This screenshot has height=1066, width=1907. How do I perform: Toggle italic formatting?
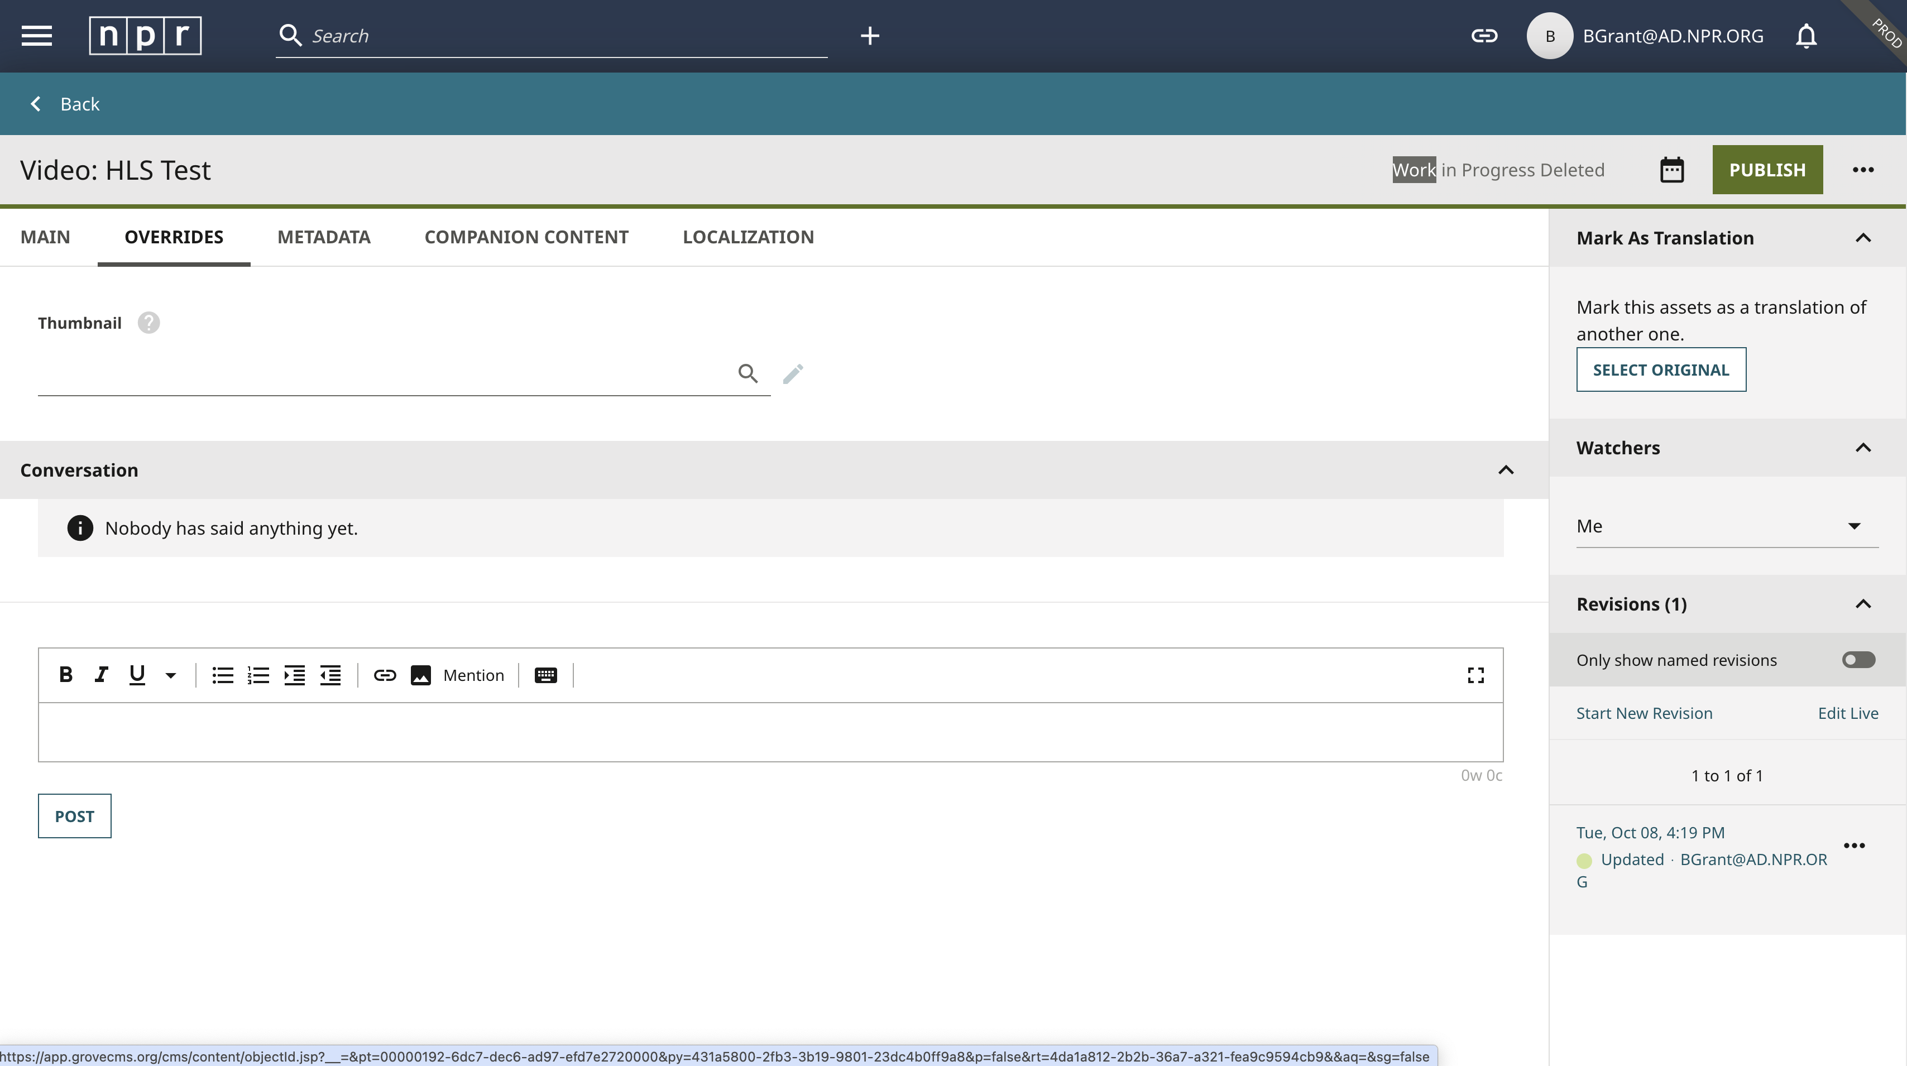(100, 675)
